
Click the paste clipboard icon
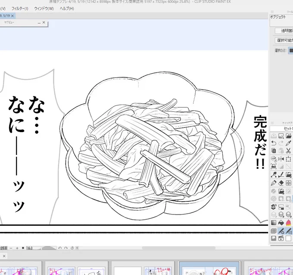click(x=281, y=151)
